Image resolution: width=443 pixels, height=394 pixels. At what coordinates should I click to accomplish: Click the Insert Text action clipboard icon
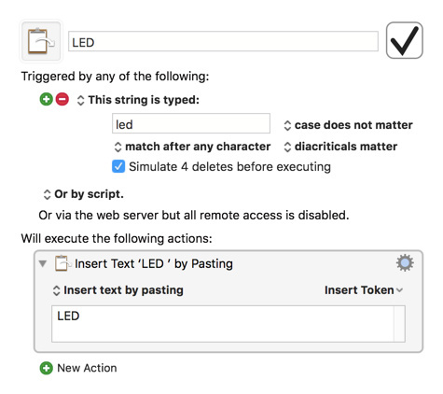point(62,263)
